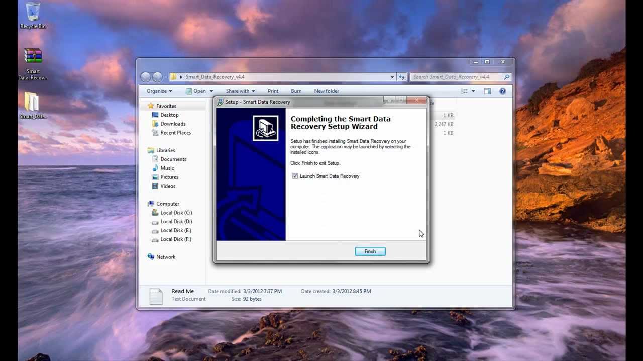643x361 pixels.
Task: Open Recycle Bin desktop icon
Action: tap(33, 16)
